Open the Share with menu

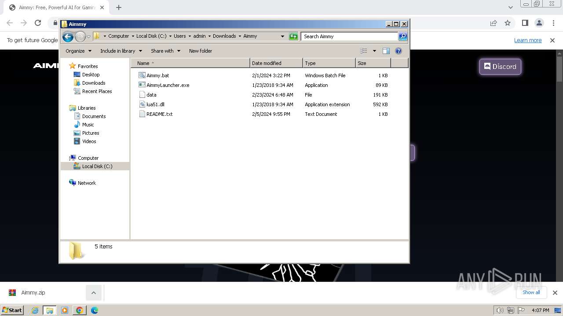165,51
